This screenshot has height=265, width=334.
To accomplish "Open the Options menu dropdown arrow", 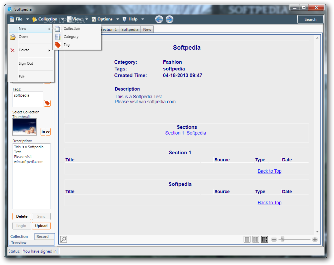I will click(118, 19).
